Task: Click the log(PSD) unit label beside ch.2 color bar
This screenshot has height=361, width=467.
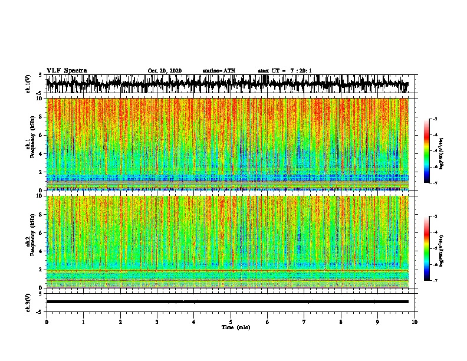Action: [442, 251]
